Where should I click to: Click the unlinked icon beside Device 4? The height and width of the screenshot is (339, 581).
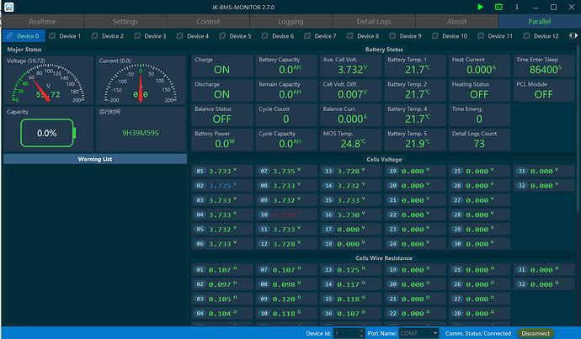[180, 36]
